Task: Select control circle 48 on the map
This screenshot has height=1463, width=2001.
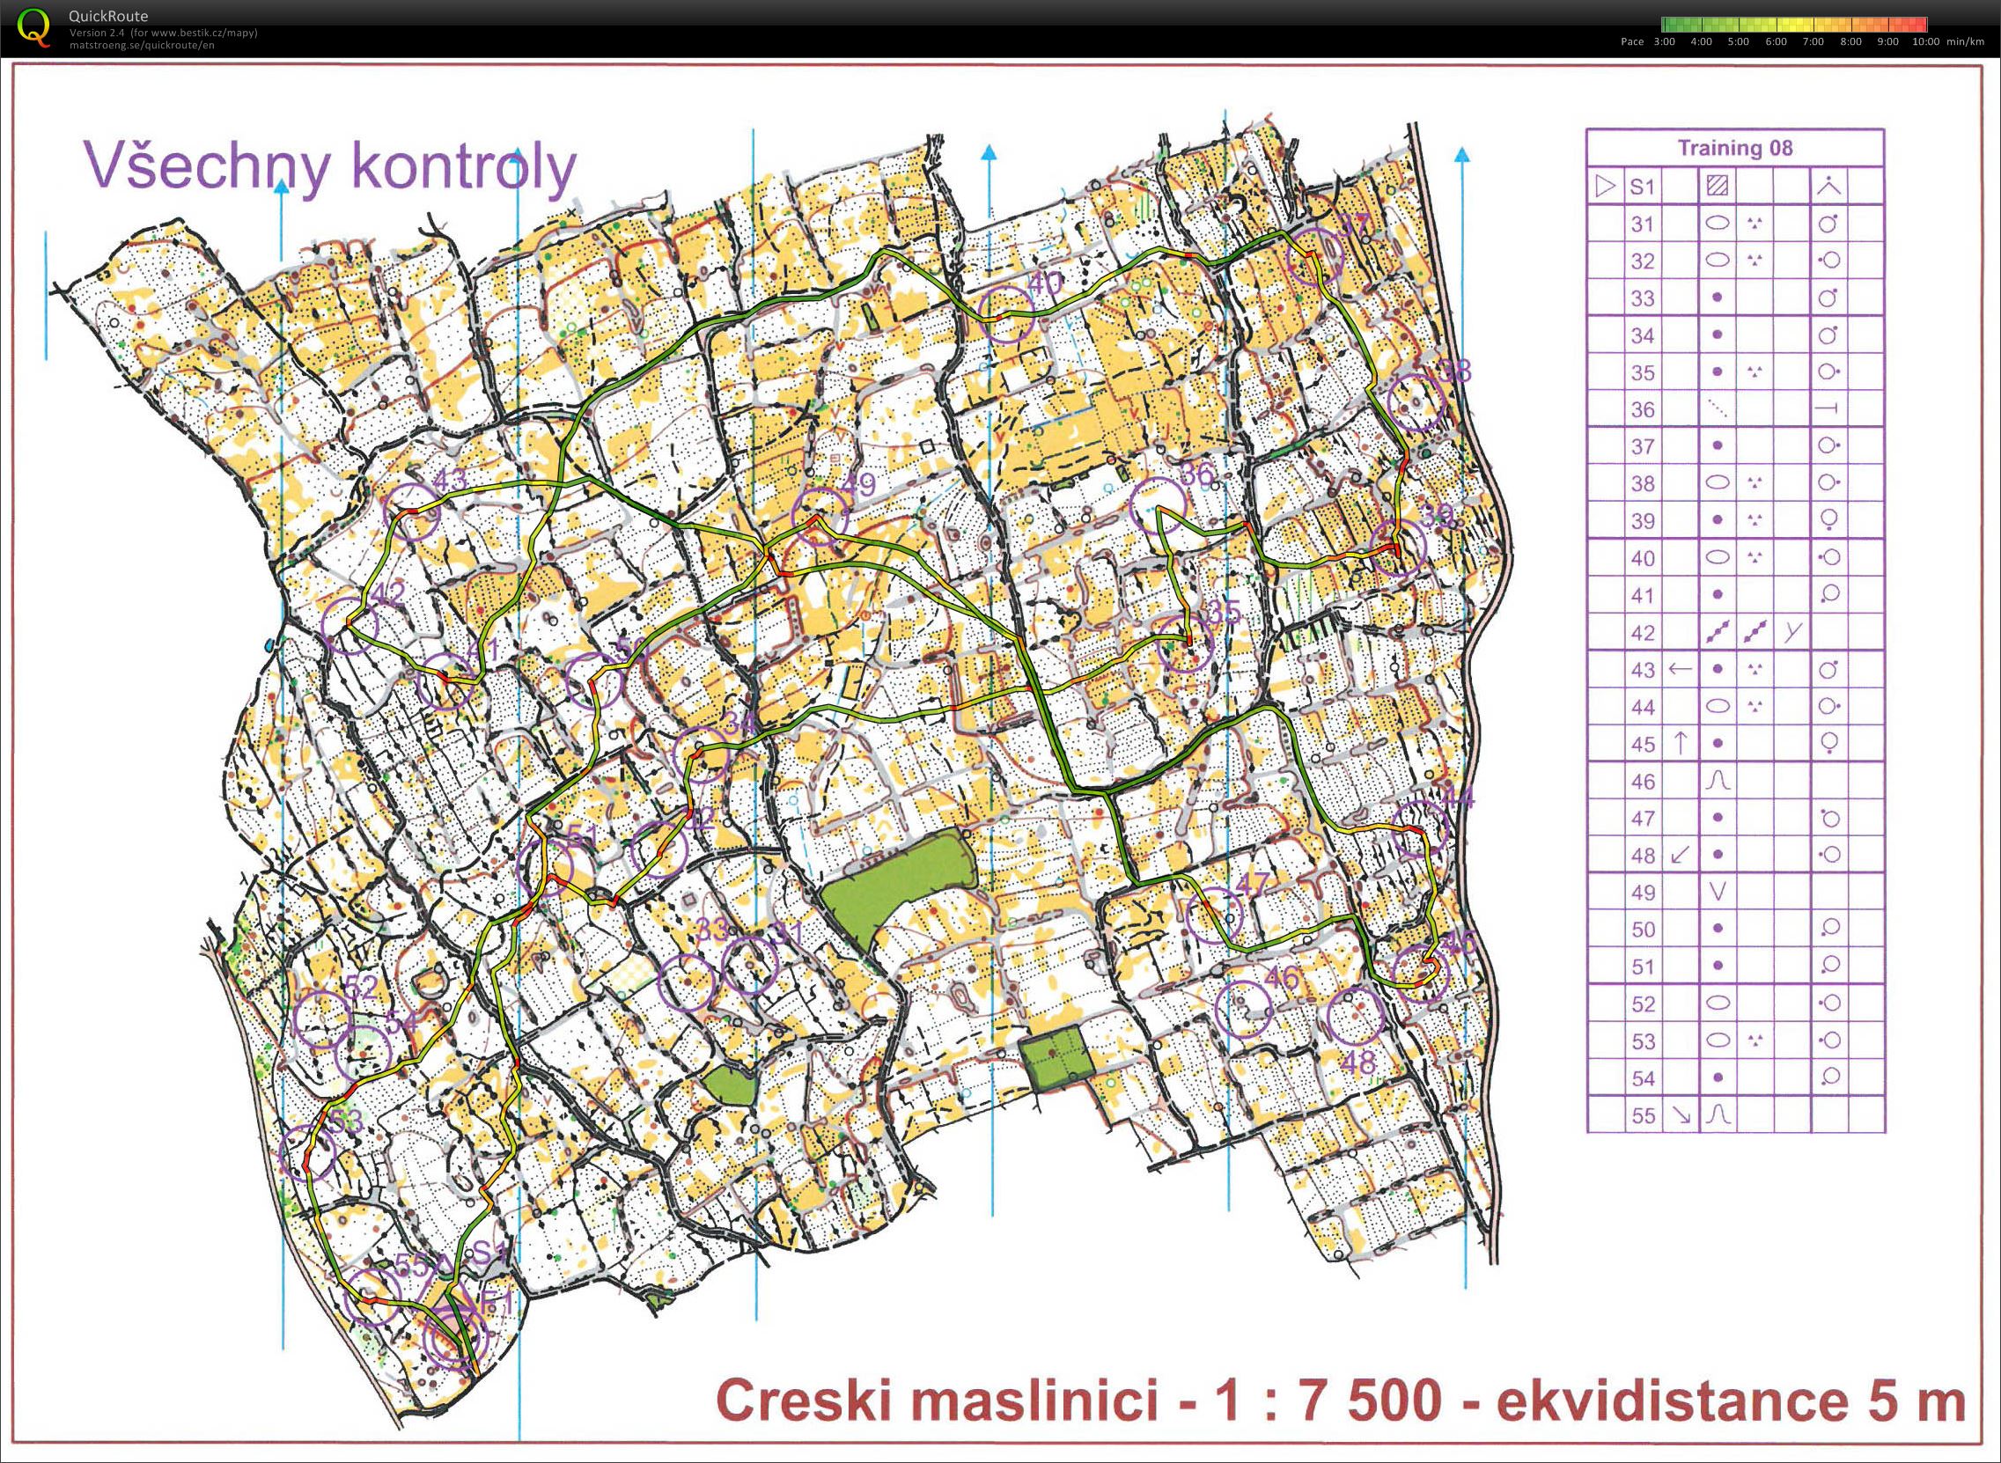Action: click(1357, 1016)
